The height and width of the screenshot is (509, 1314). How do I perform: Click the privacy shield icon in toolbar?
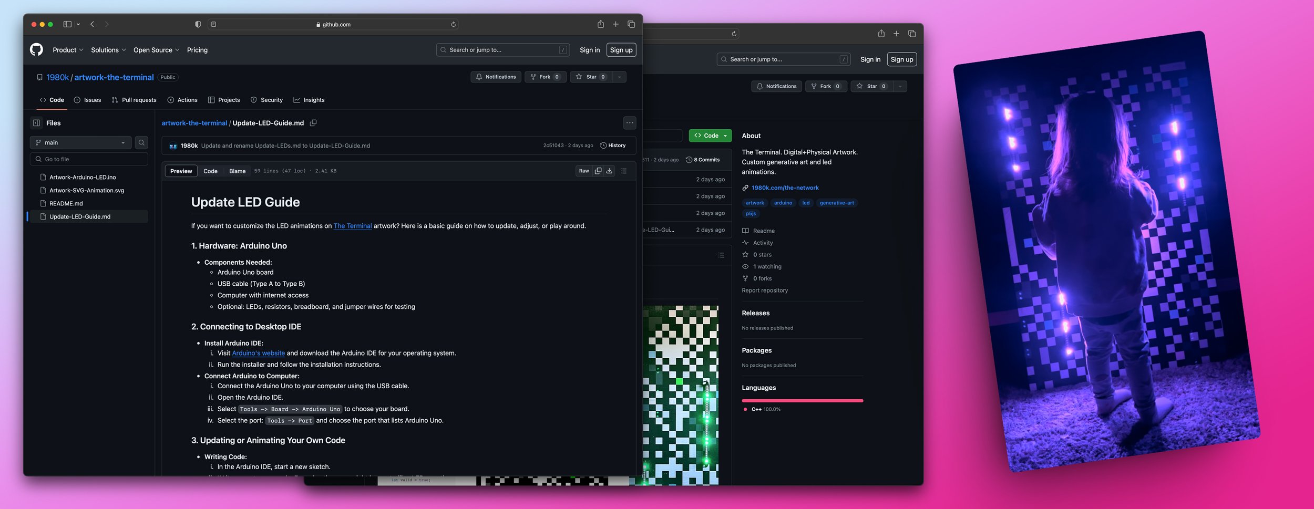198,24
